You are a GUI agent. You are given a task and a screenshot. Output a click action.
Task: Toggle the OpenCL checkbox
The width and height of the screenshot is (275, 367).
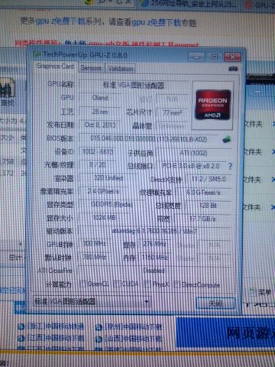pyautogui.click(x=82, y=284)
